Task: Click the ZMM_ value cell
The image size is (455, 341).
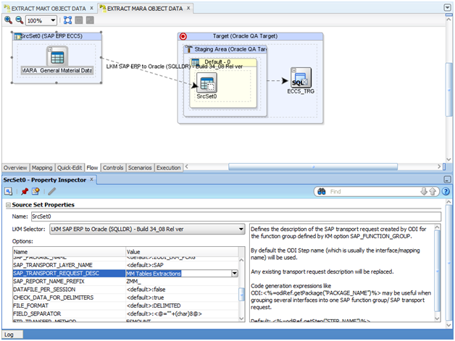Action: (x=182, y=281)
